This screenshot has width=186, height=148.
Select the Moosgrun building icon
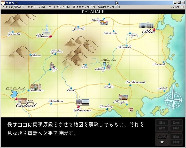click(123, 97)
